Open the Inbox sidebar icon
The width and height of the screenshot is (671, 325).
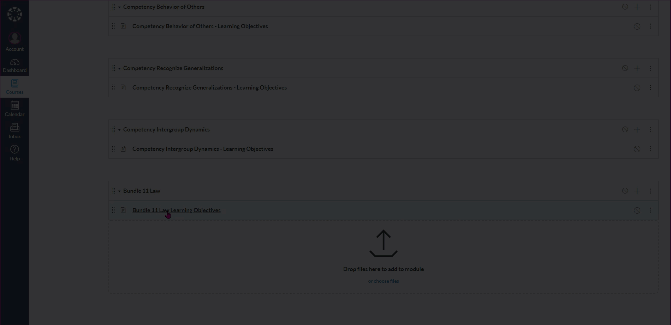tap(14, 131)
